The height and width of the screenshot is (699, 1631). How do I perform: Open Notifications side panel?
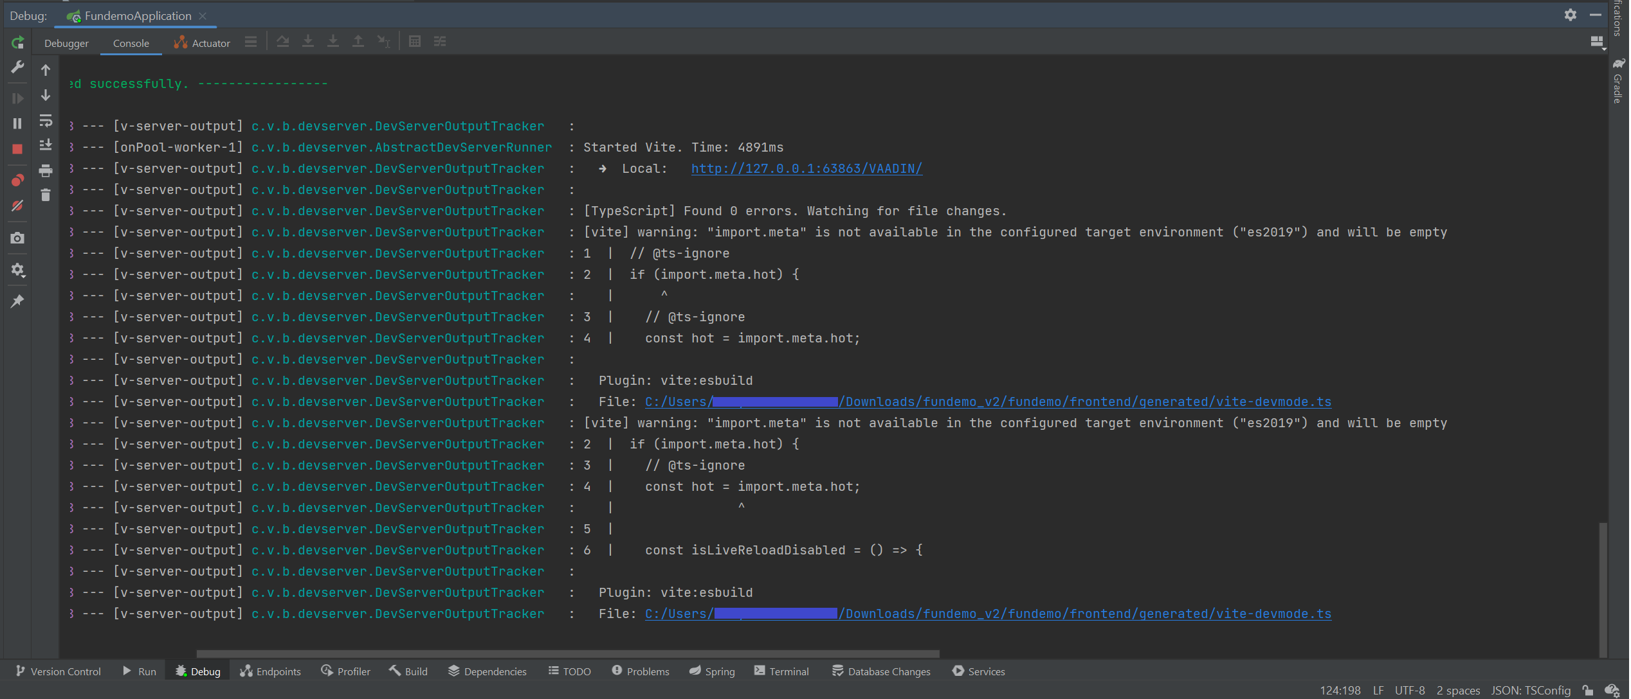coord(1618,18)
